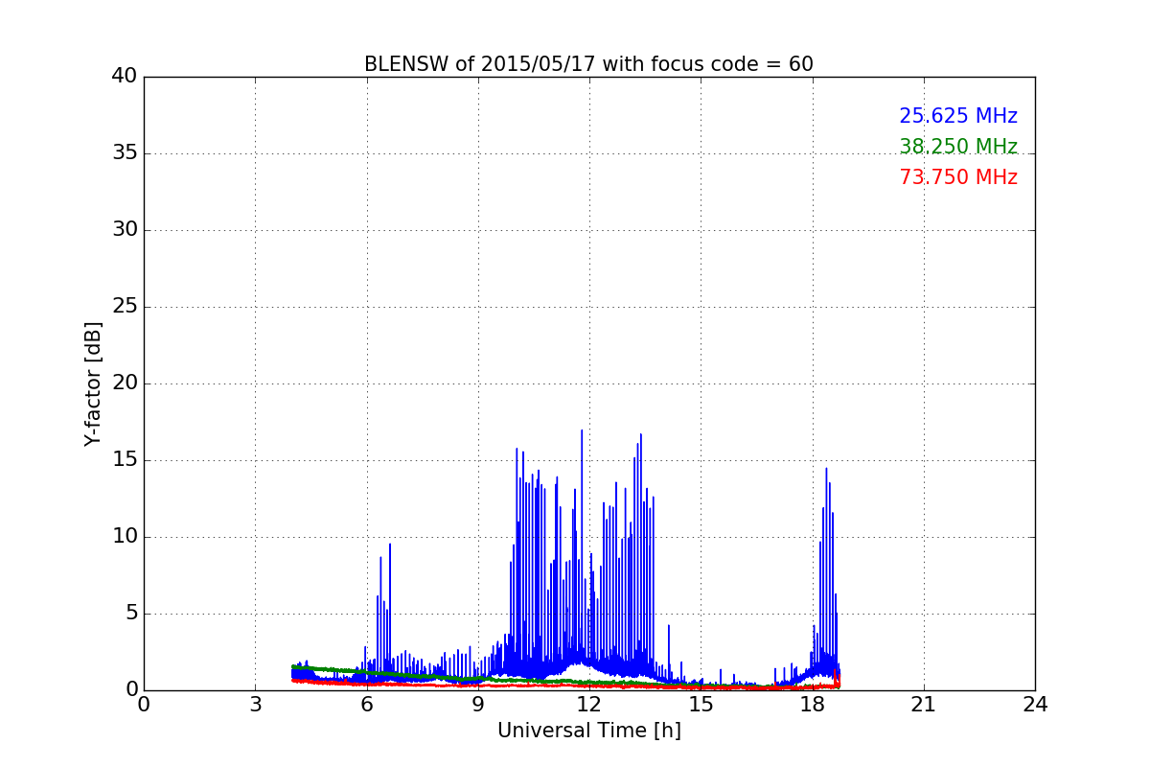Click the y-axis tick value 5
Screen dimensions: 1150x767
[131, 614]
